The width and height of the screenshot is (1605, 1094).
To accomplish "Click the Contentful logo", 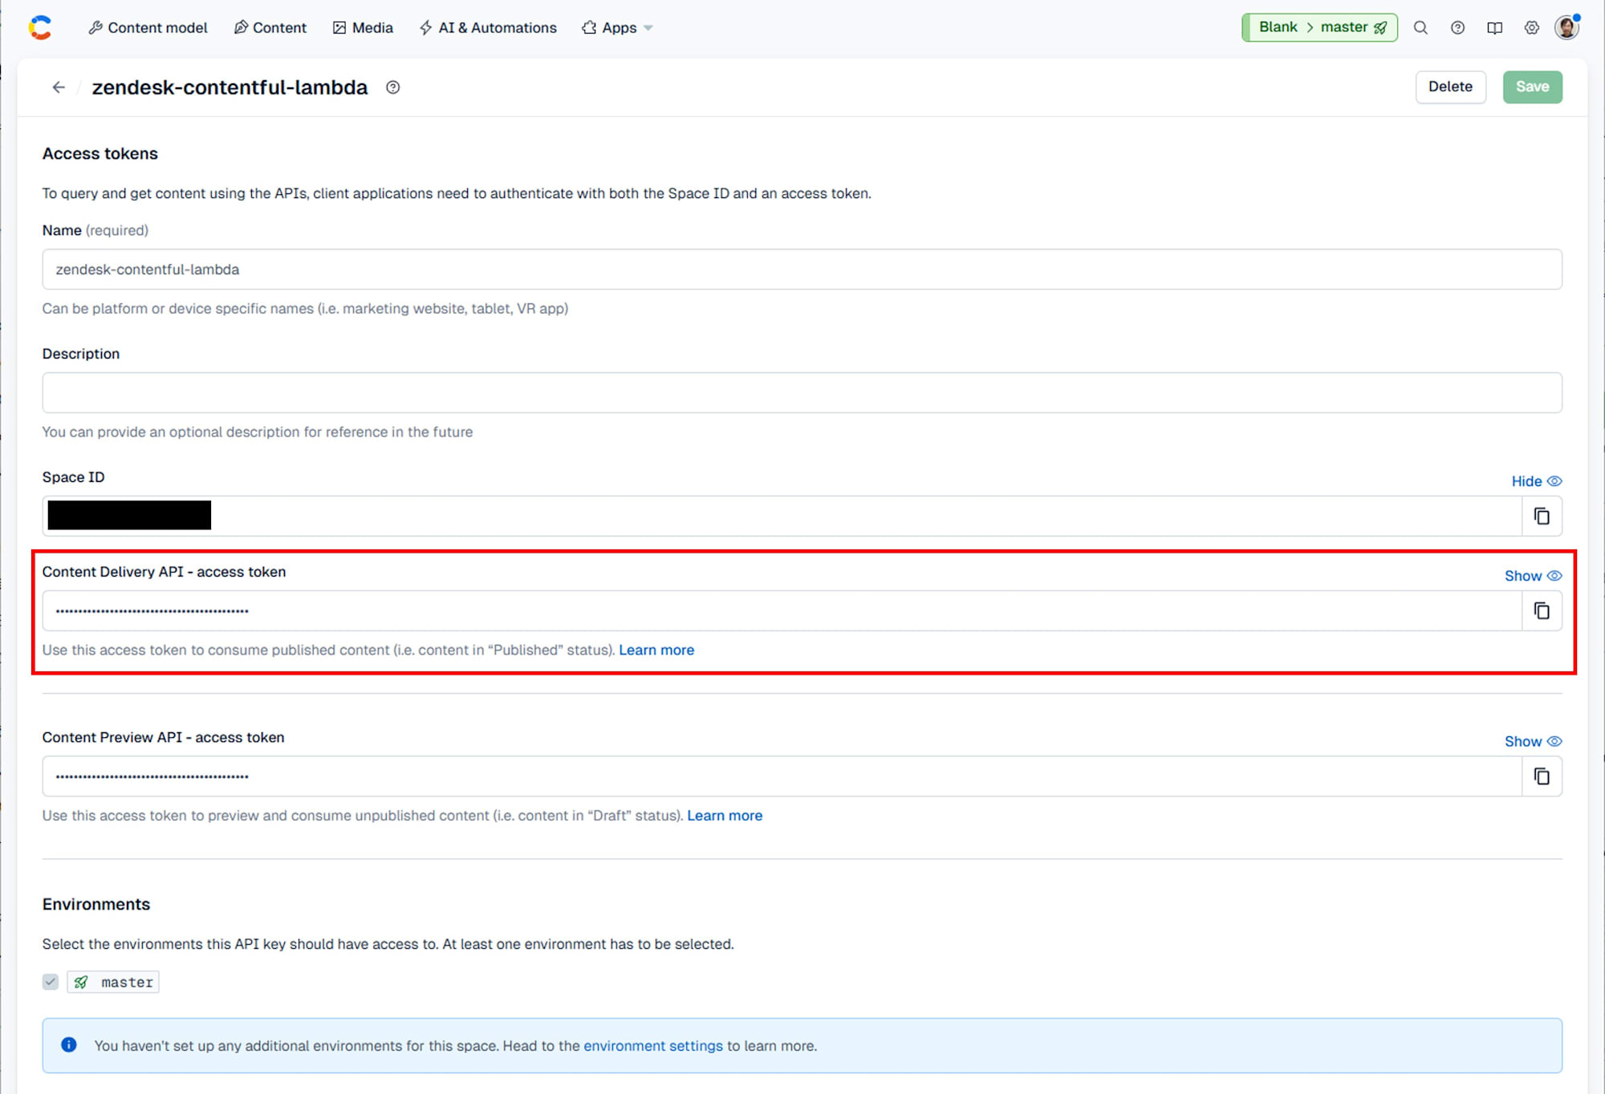I will click(40, 27).
